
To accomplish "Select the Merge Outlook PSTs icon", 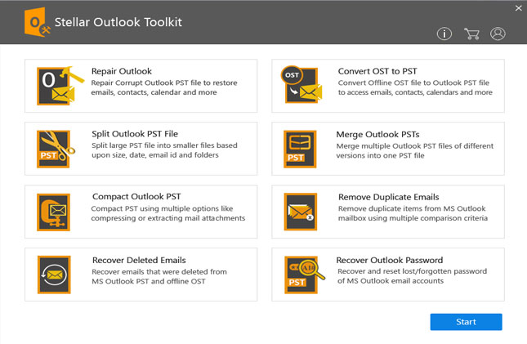I will coord(300,149).
